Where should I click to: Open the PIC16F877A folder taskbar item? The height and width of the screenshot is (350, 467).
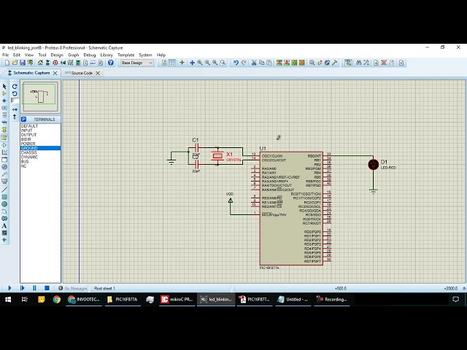[123, 300]
